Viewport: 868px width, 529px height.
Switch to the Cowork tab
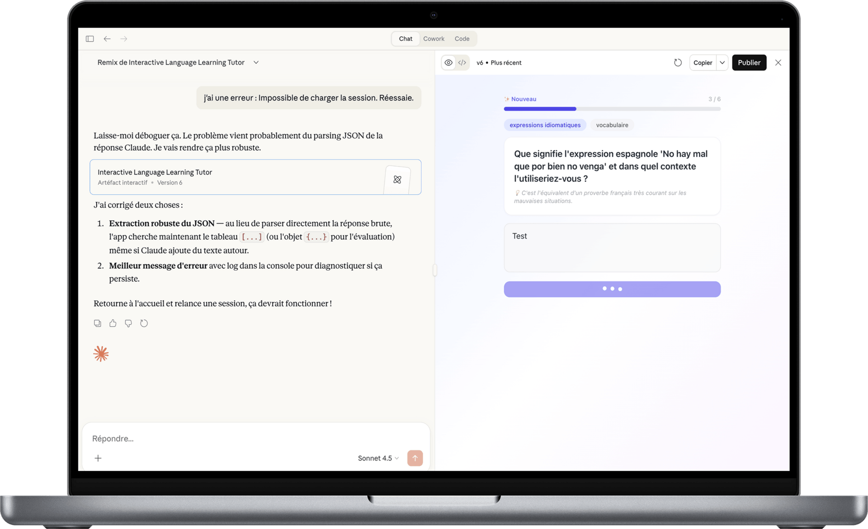click(434, 39)
